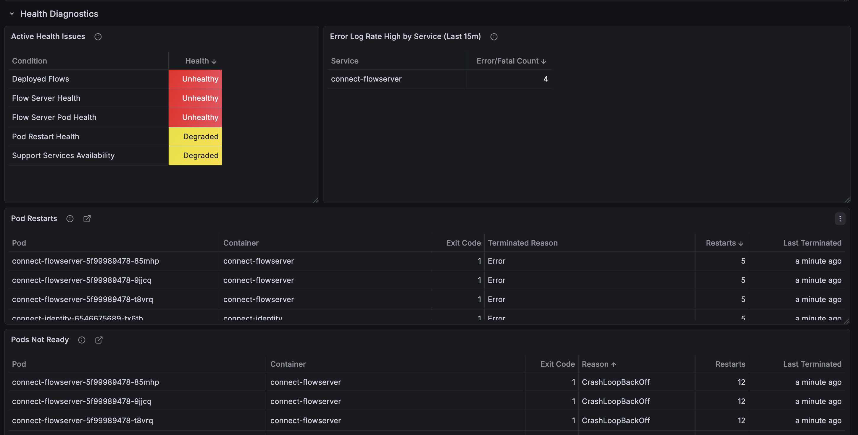Click the Active Health Issues panel title
858x435 pixels.
coord(48,36)
